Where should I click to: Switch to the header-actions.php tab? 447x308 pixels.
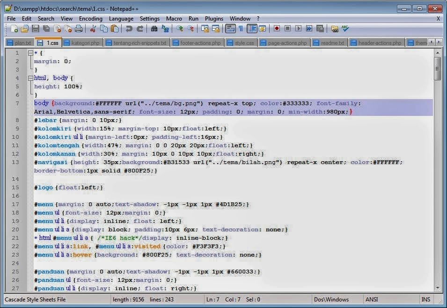[x=377, y=43]
